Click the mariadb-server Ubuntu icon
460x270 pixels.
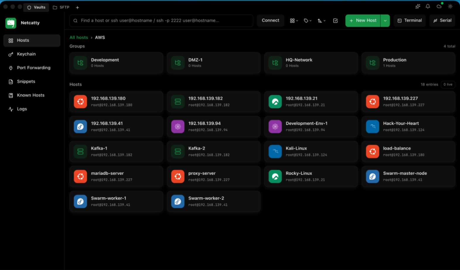[80, 176]
